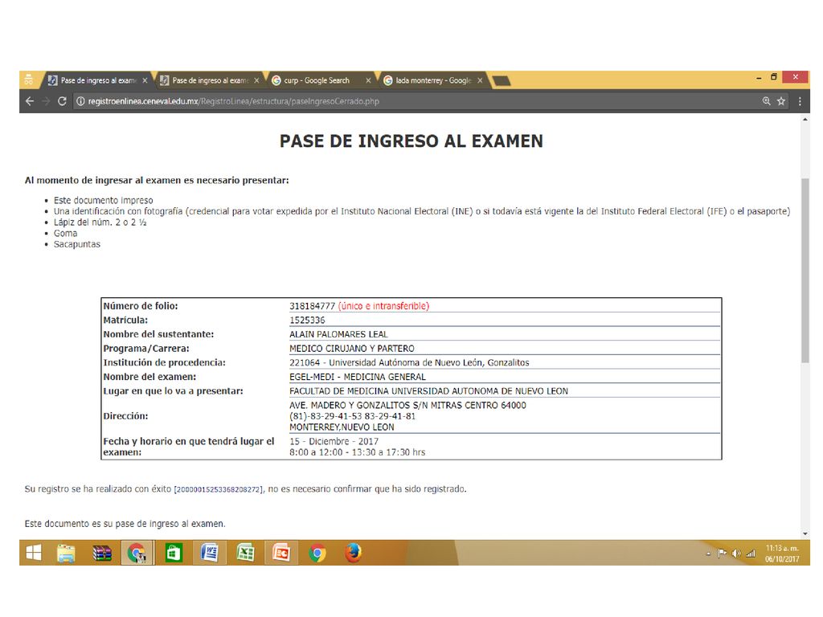Click MEDICO CIRUJANO Y PARTERO text
The width and height of the screenshot is (823, 617).
(352, 349)
